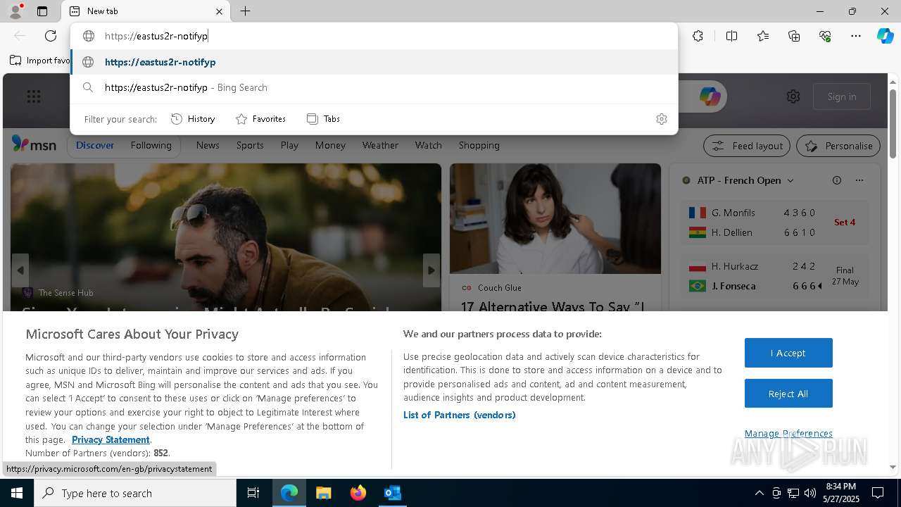Open the volume control tray icon
This screenshot has height=507, width=901.
[x=810, y=493]
